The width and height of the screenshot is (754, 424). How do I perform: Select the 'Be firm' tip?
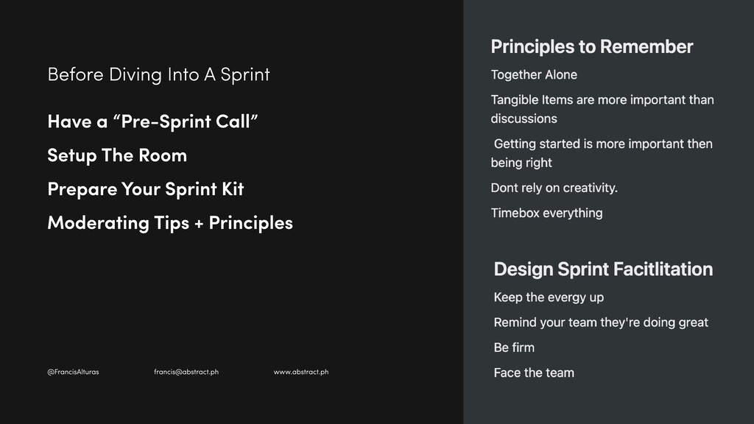pyautogui.click(x=513, y=347)
